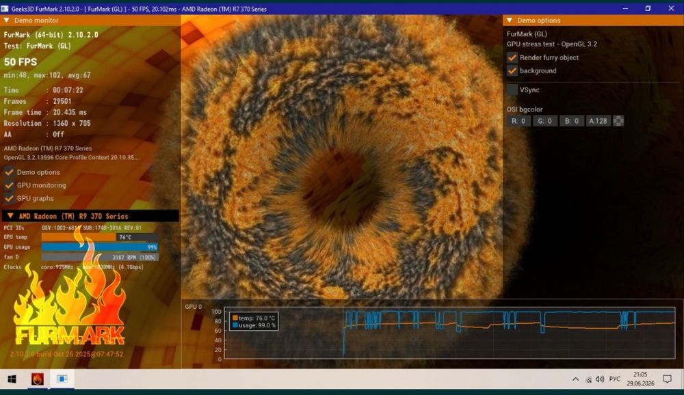Open the volume speaker tray icon
Screen dimensions: 684x395
(x=600, y=379)
